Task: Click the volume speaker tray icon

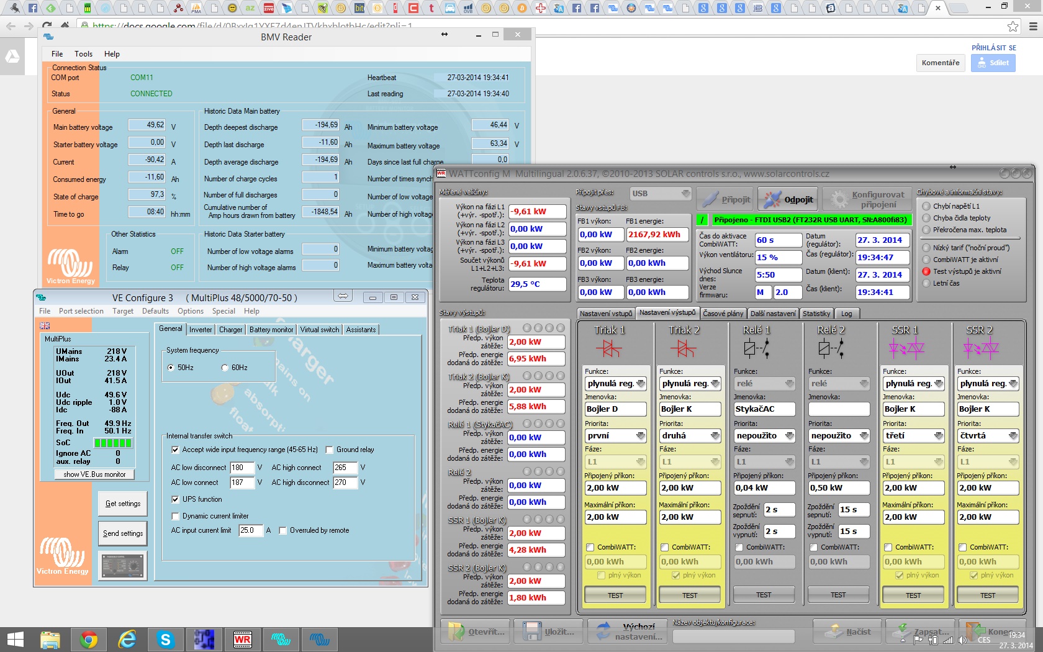Action: pos(963,640)
